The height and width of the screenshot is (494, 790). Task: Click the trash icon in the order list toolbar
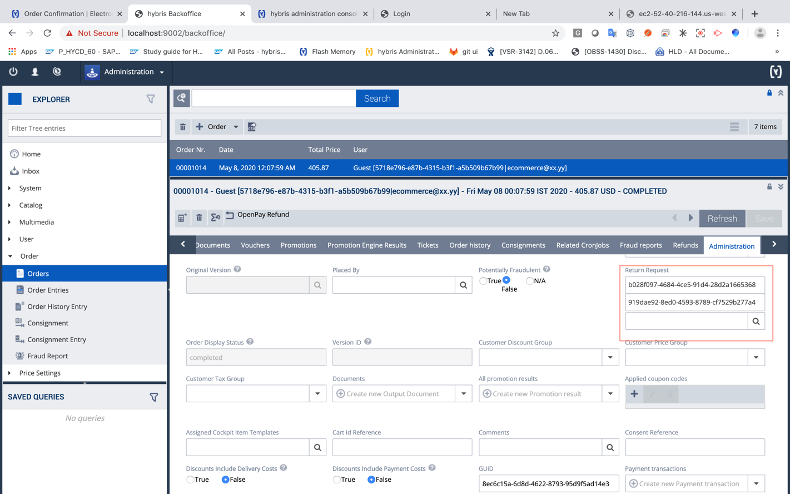[182, 127]
